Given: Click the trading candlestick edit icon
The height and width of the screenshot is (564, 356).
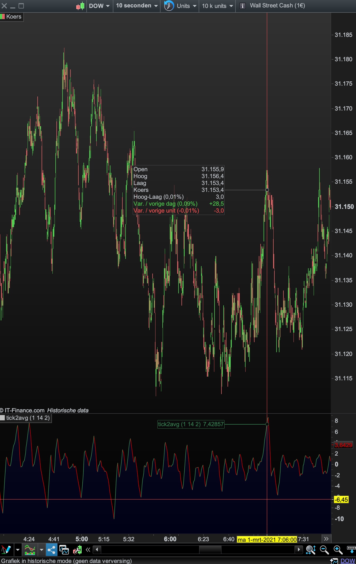Looking at the screenshot, I should point(77,550).
